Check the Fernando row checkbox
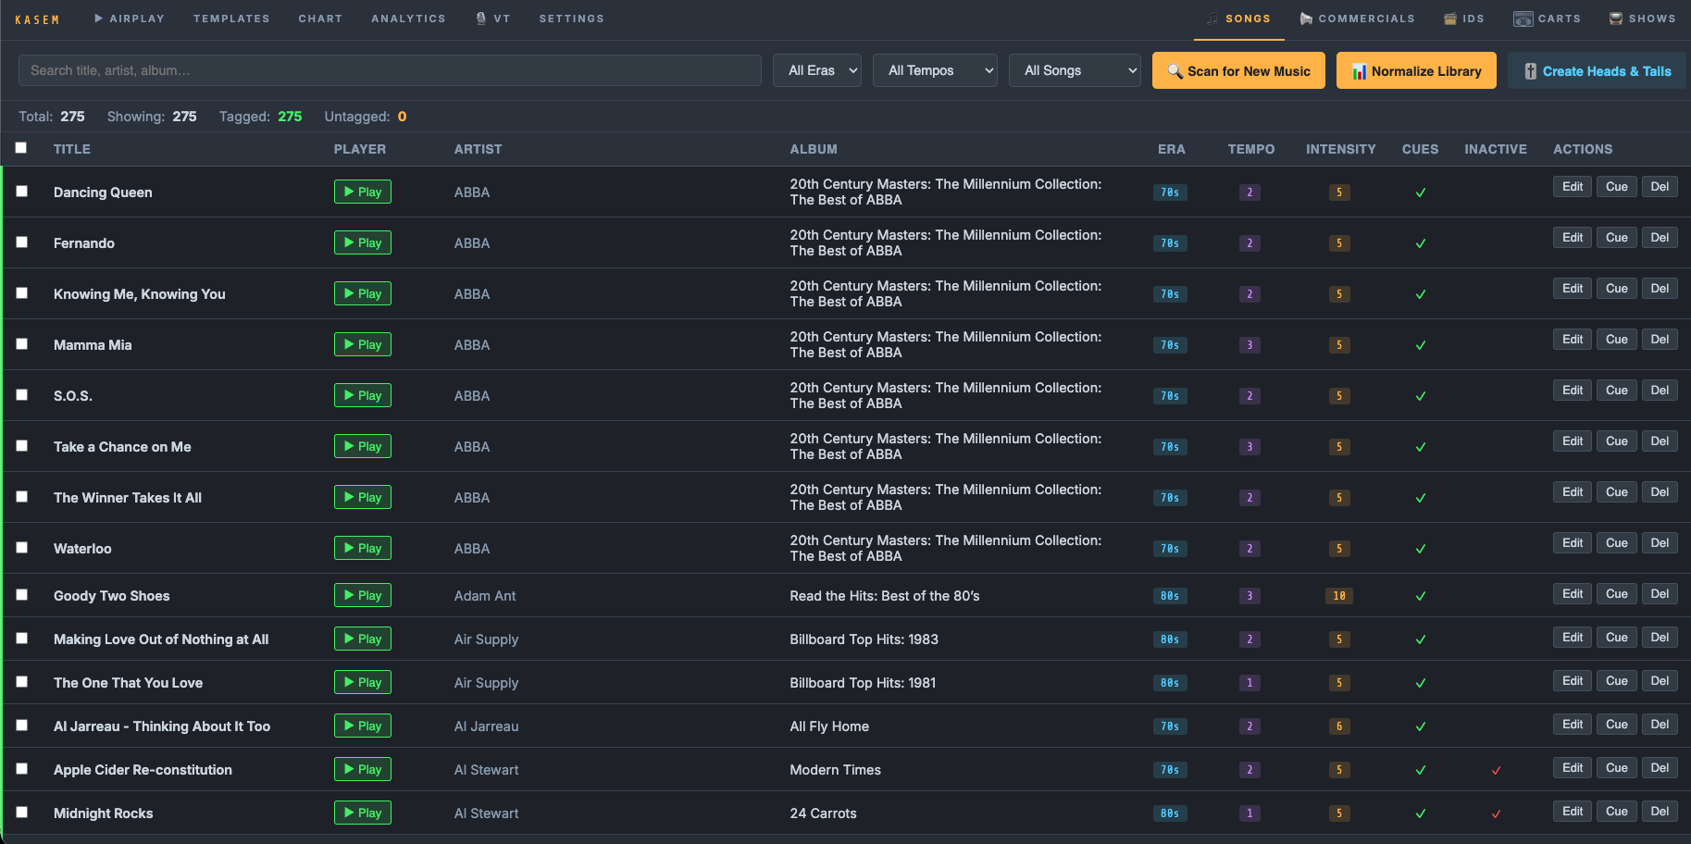 coord(21,242)
